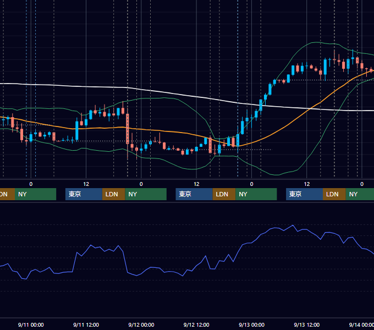Click the 9/11 12:00 date label
Image resolution: width=374 pixels, height=330 pixels.
pos(86,324)
